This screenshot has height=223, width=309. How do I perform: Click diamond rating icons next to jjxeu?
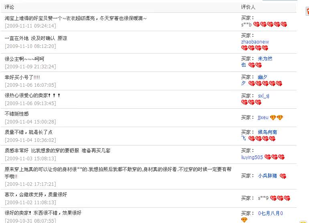click(276, 117)
